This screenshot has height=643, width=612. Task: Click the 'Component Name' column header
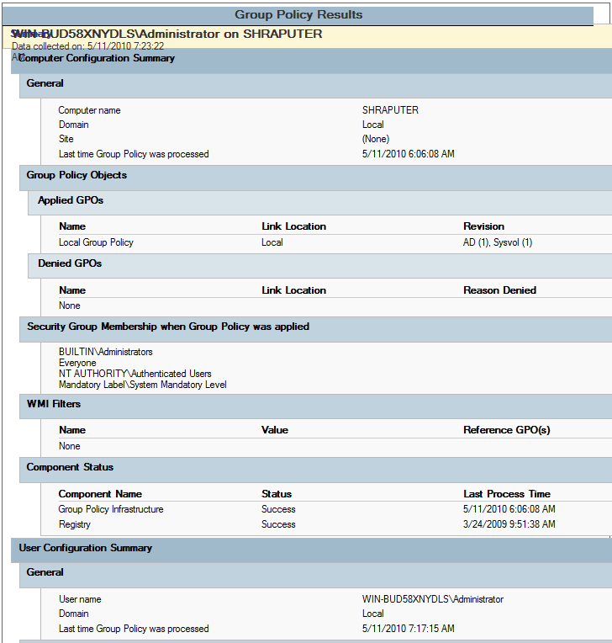(x=100, y=494)
